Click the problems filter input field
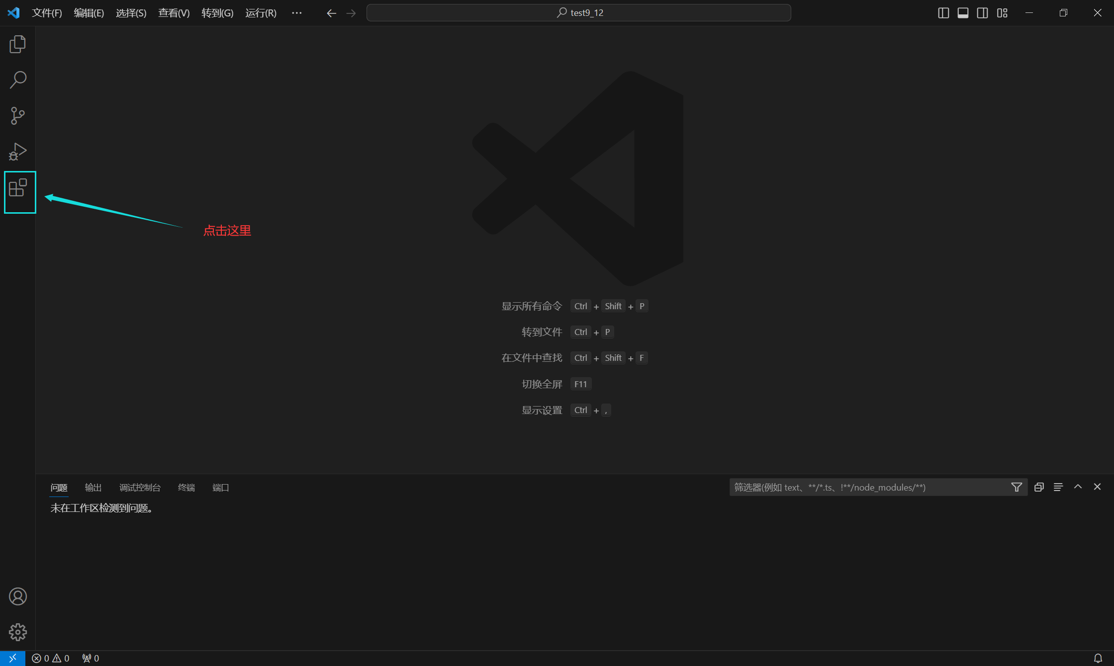 (x=868, y=488)
